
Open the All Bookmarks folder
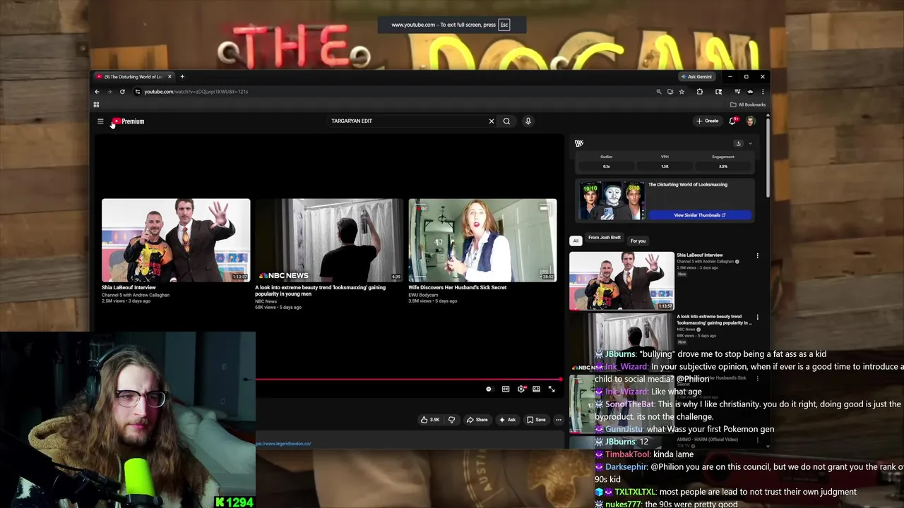coord(748,104)
